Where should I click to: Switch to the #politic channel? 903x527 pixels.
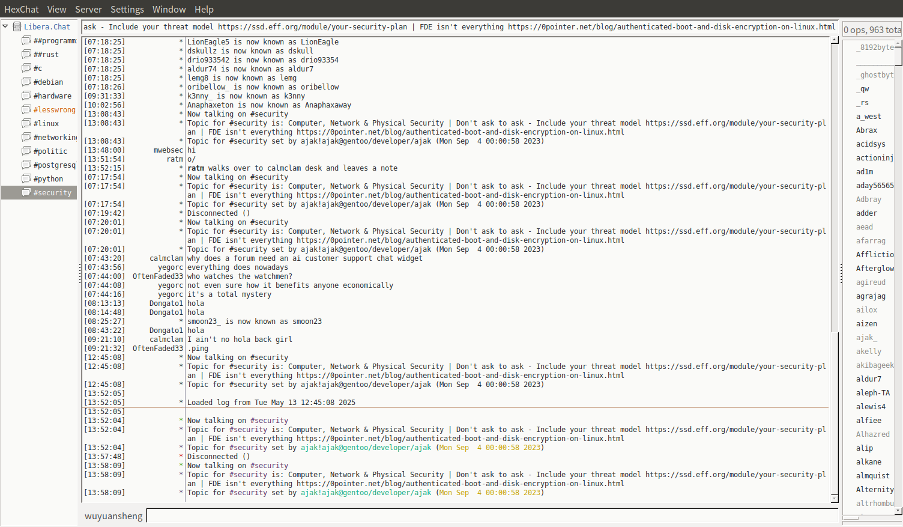(50, 151)
